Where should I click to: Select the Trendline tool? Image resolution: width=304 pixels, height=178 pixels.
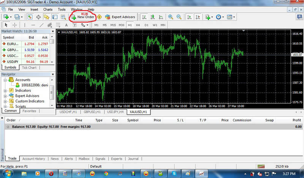tap(41, 25)
